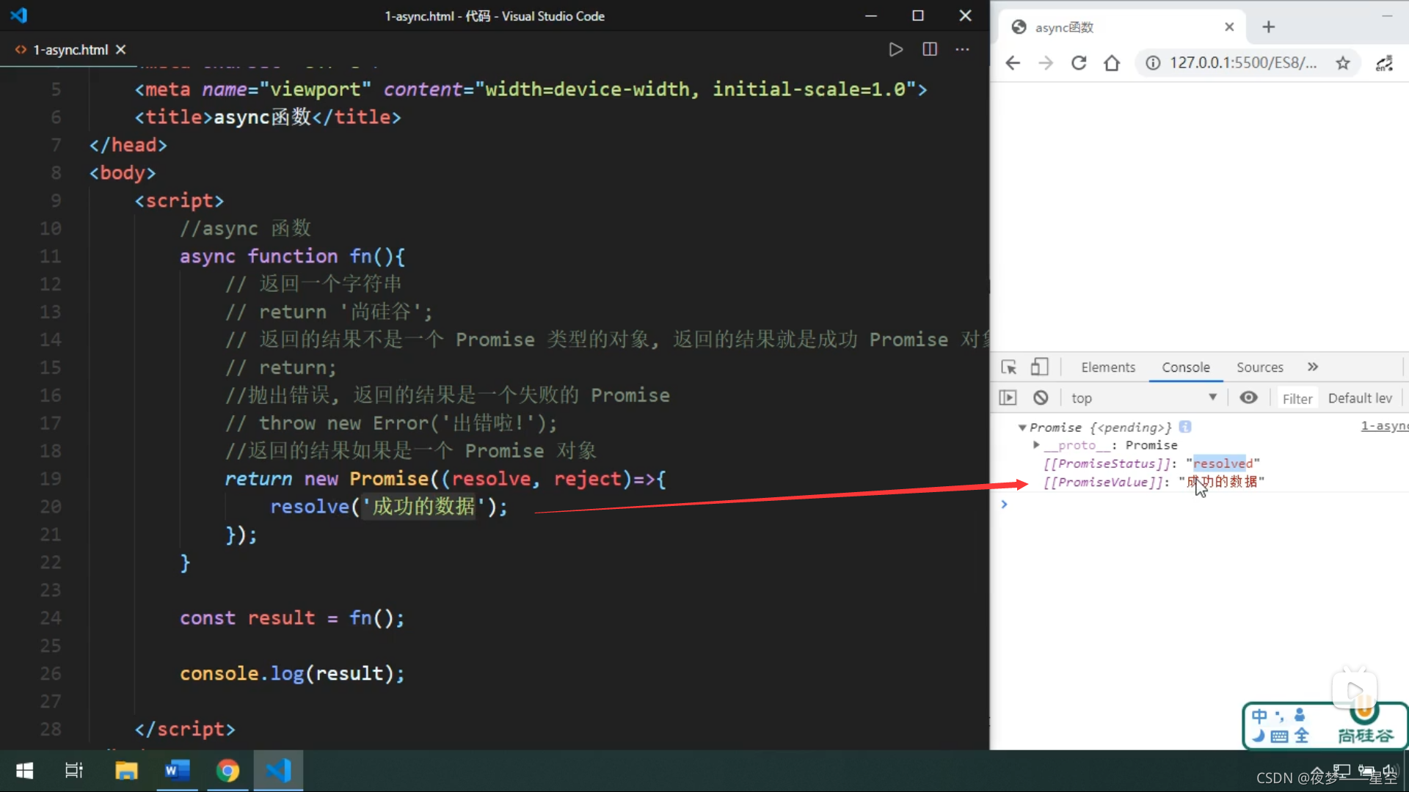1409x792 pixels.
Task: Select the Sources tab in DevTools
Action: 1260,367
